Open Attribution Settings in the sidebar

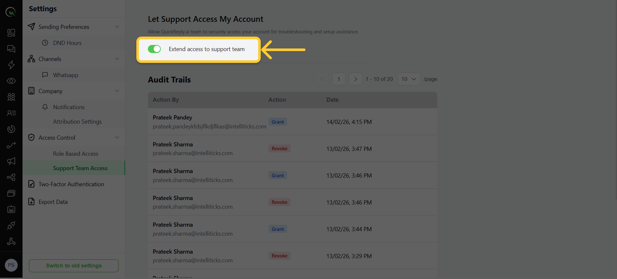(x=77, y=122)
